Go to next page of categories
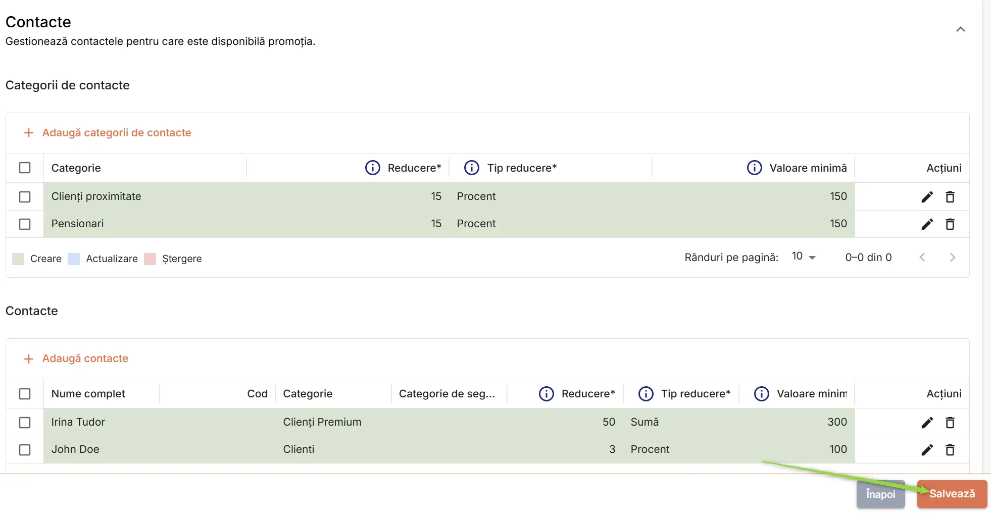 (x=953, y=258)
